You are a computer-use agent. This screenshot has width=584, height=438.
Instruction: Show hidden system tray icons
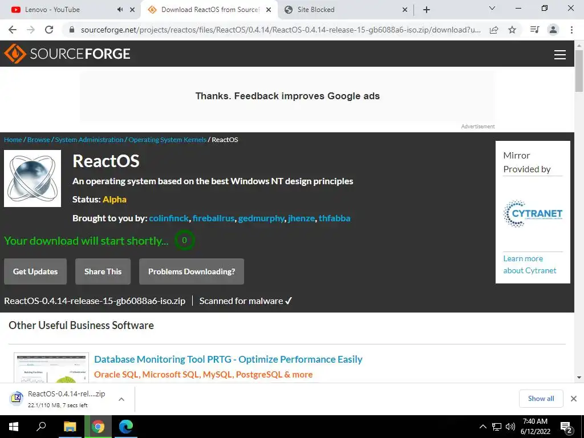[x=482, y=427]
